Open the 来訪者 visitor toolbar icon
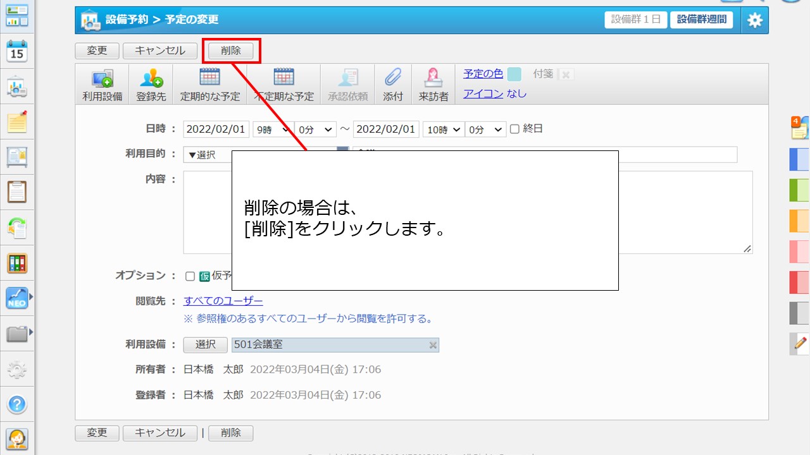Screen dimensions: 810x455 tap(433, 84)
